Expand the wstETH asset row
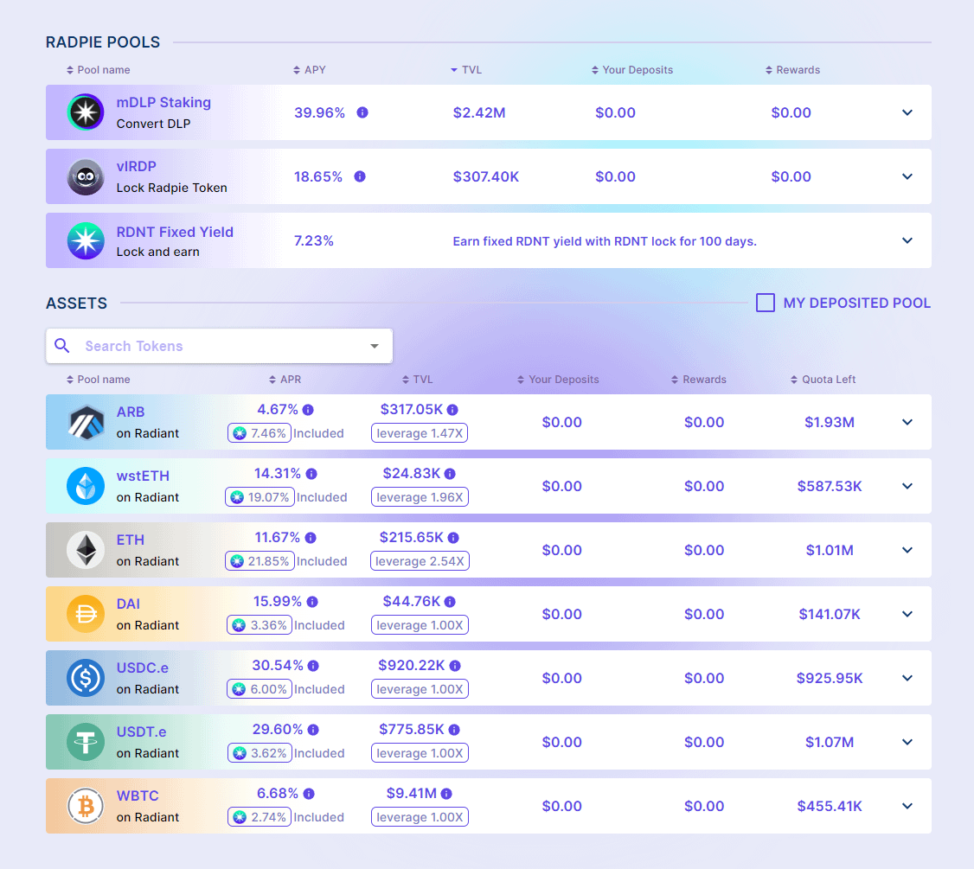The height and width of the screenshot is (869, 974). pos(907,486)
